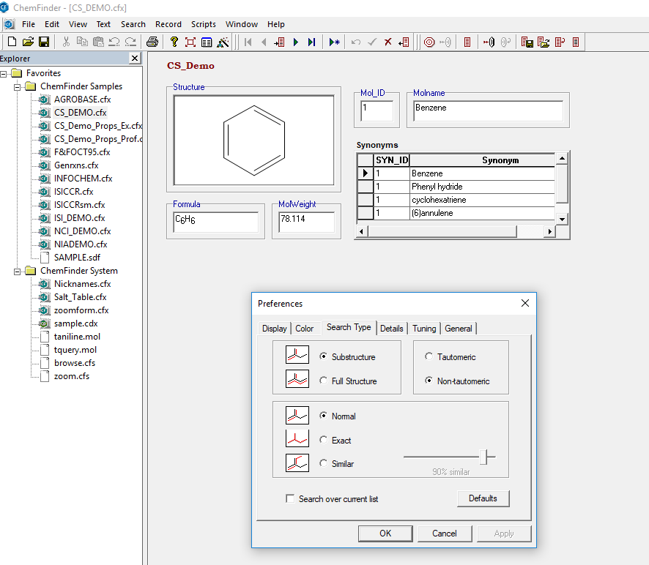Switch to the Tuning tab in Preferences

pyautogui.click(x=424, y=329)
